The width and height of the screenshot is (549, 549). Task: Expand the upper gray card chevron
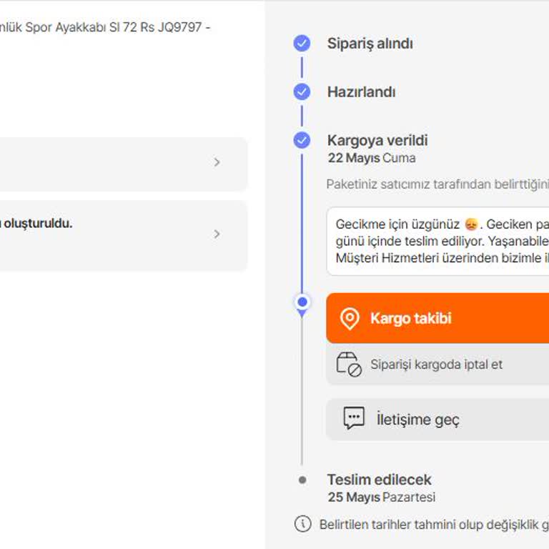tap(217, 162)
